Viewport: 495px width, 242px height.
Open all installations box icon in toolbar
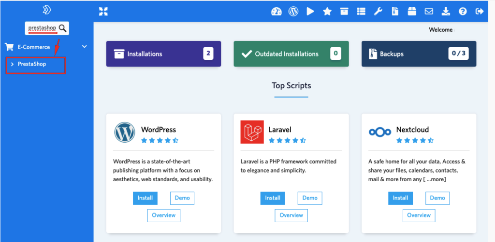344,12
